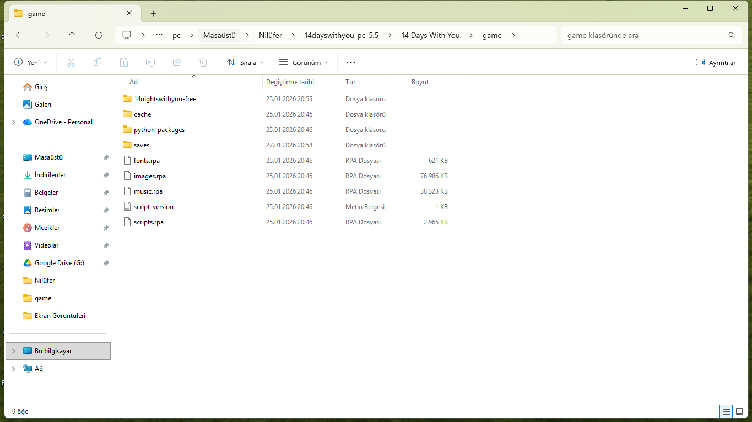Expand the chevron after game in address bar
The width and height of the screenshot is (752, 422).
pos(513,35)
